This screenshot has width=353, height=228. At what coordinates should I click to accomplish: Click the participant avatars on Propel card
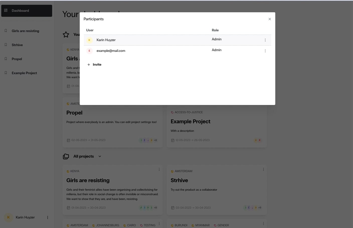coord(148,140)
